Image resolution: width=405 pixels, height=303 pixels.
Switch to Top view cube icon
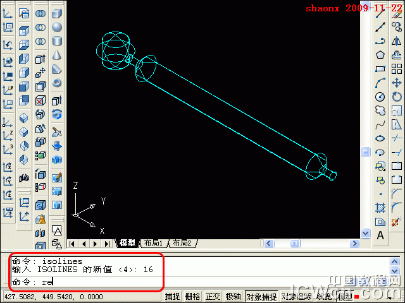pos(24,31)
